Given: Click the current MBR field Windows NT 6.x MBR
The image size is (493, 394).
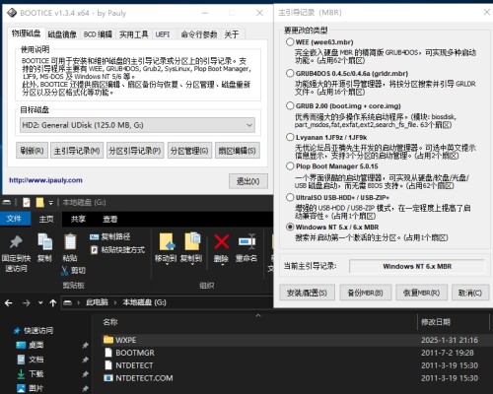Looking at the screenshot, I should point(417,266).
